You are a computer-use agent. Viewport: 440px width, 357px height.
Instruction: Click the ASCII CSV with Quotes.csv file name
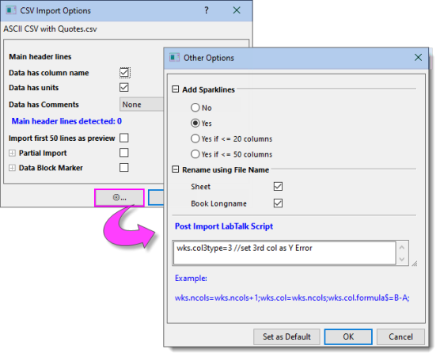point(50,29)
